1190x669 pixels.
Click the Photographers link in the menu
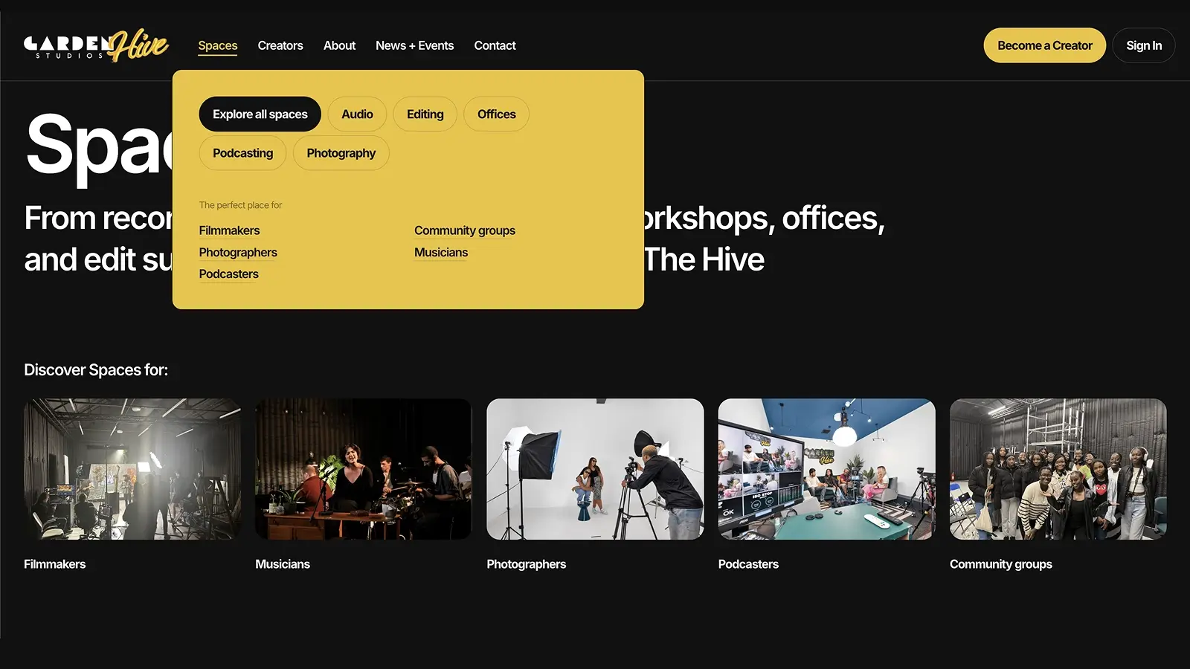click(x=238, y=252)
